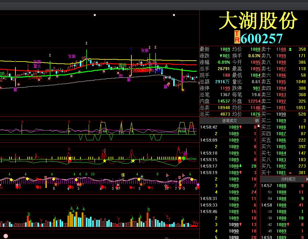This screenshot has width=308, height=239.
Task: Click the 圆顶 marker on the candlestick chart
Action: coord(122,65)
